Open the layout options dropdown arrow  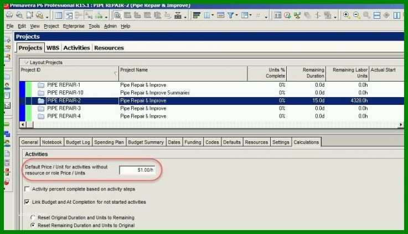coord(250,15)
